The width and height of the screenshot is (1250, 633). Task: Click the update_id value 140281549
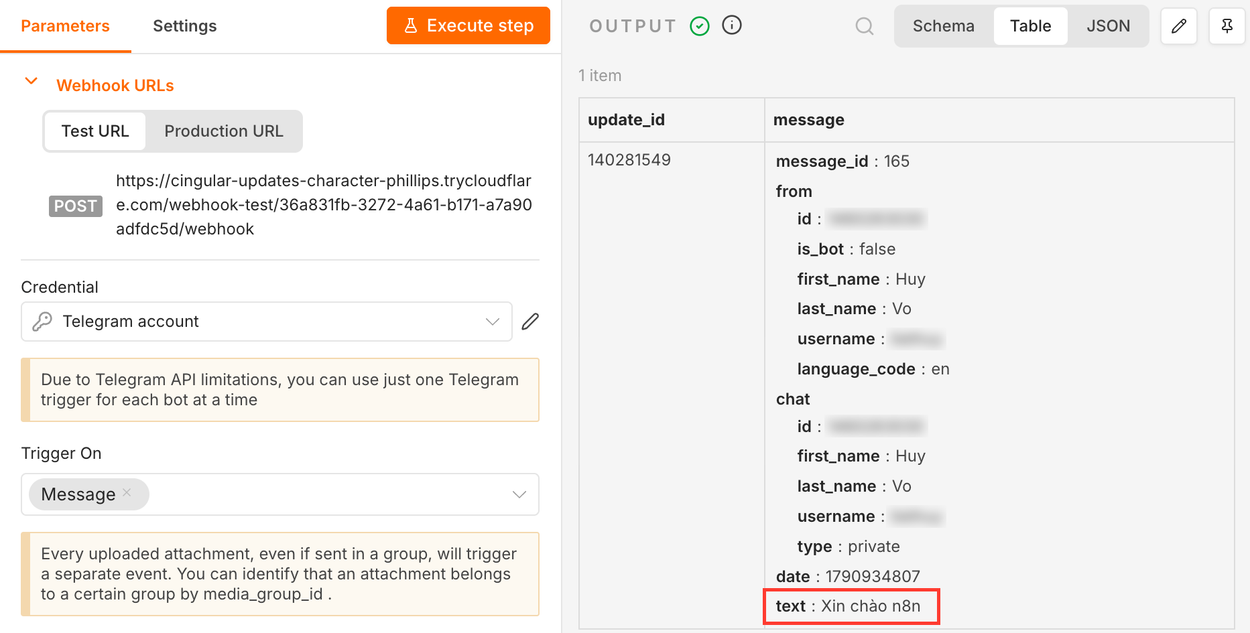[629, 160]
